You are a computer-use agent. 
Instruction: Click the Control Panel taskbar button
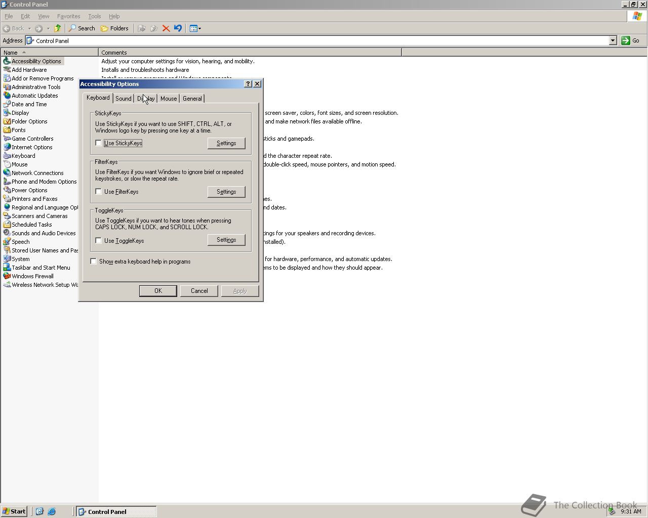116,511
